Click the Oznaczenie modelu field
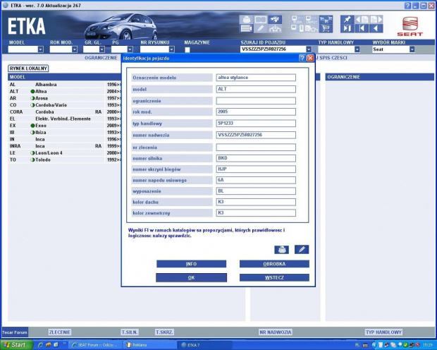437x350 pixels. tap(256, 78)
